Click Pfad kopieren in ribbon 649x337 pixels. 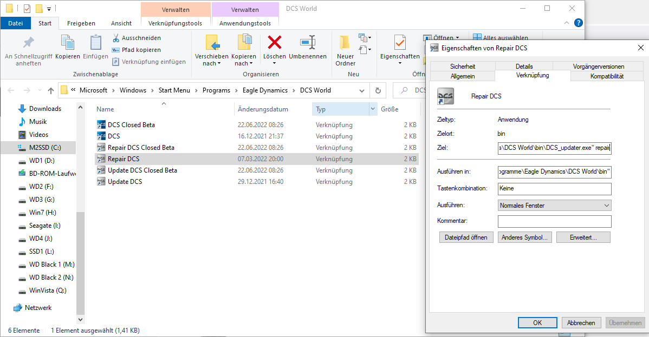click(137, 50)
